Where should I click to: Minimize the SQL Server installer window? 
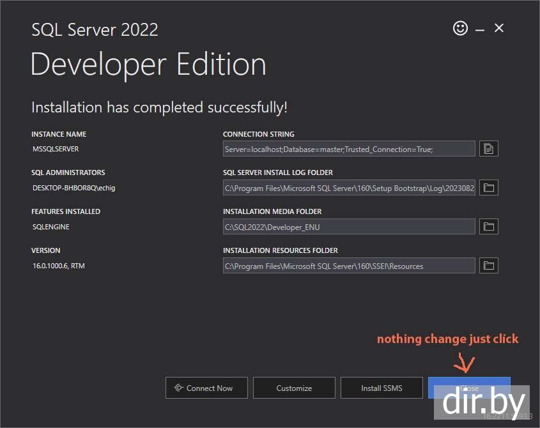[480, 29]
